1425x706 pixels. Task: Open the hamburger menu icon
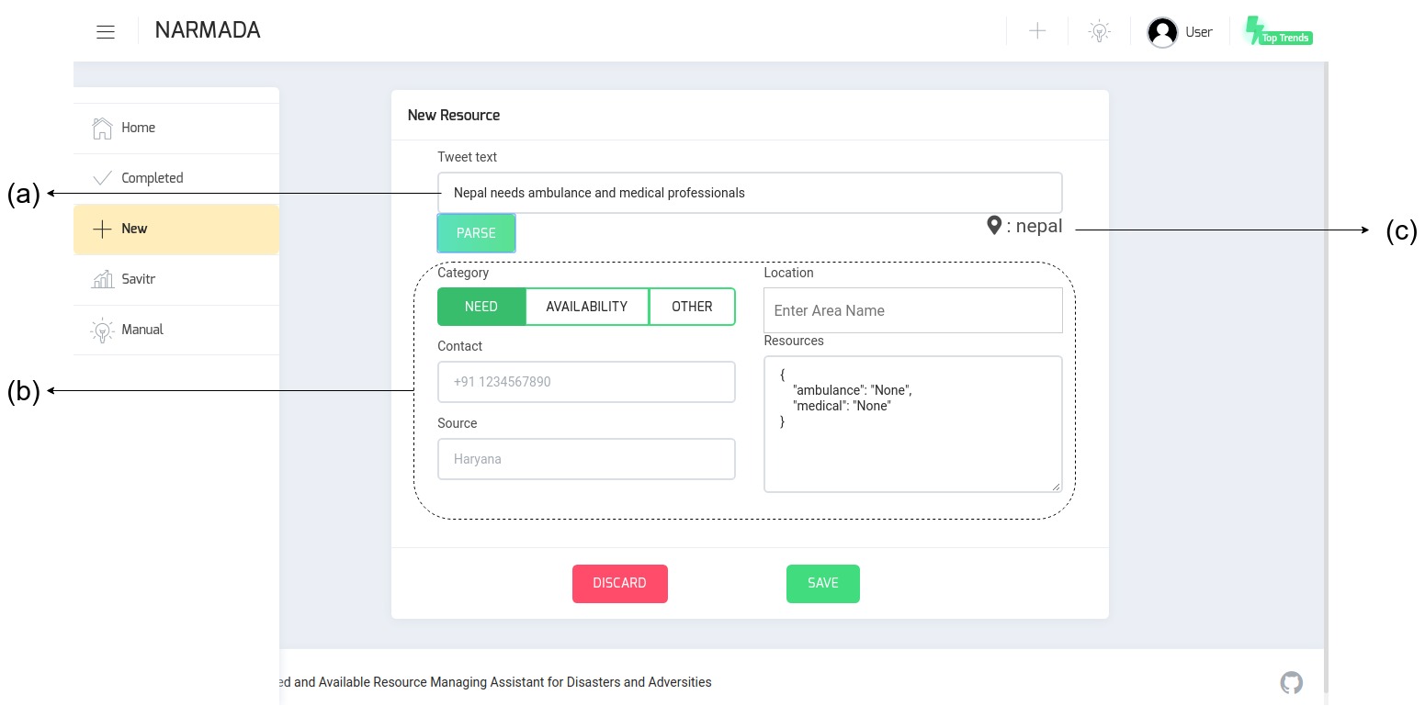(x=106, y=31)
